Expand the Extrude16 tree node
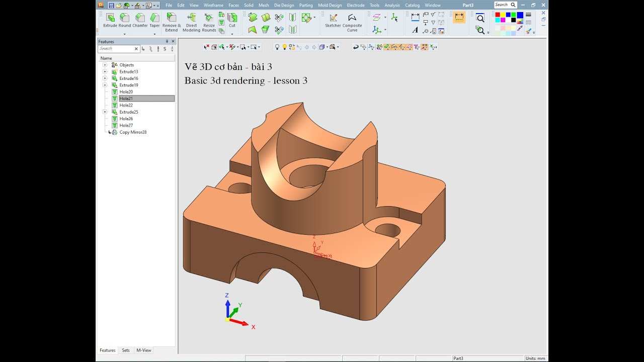 coord(105,78)
